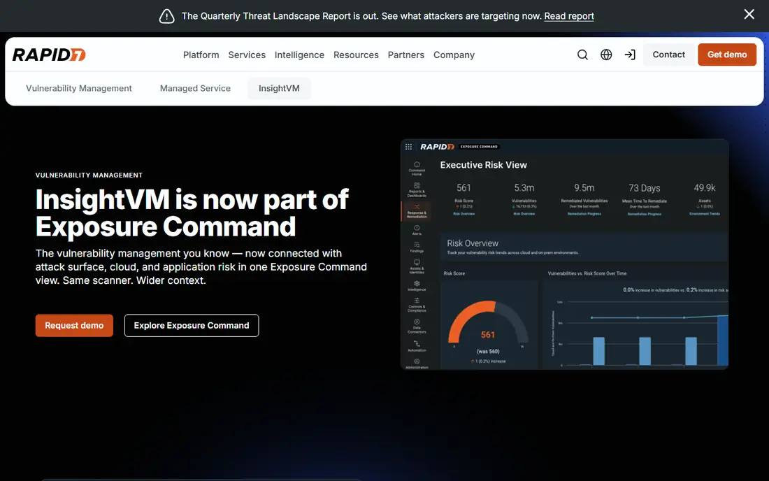
Task: Open the Resources menu
Action: tap(356, 55)
